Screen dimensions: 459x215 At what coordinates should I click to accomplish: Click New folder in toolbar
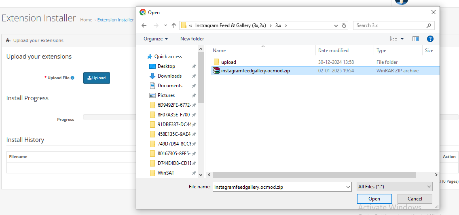click(192, 39)
